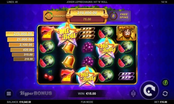The height and width of the screenshot is (104, 174).
Task: Click the cherries symbol
Action: [x=48, y=76]
